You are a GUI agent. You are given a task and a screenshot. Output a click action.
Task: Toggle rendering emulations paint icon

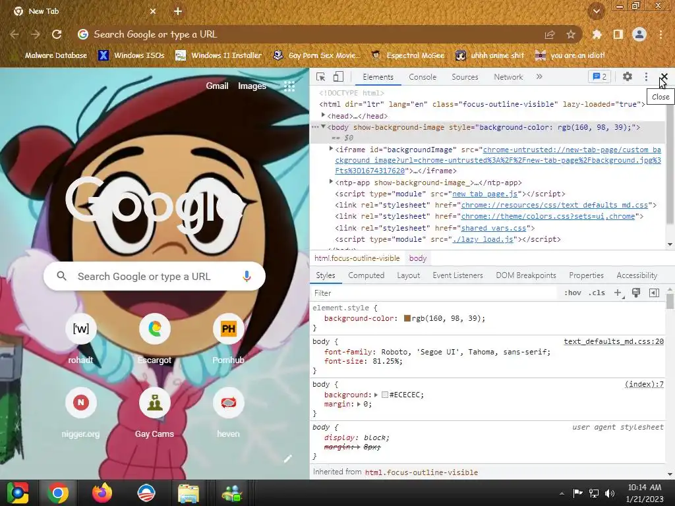(x=636, y=293)
